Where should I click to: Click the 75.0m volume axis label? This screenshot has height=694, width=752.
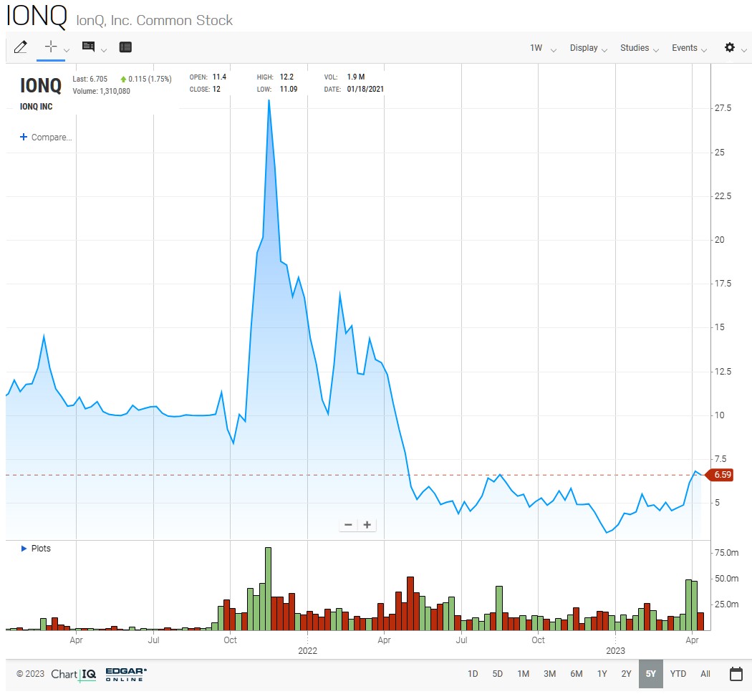click(x=726, y=552)
